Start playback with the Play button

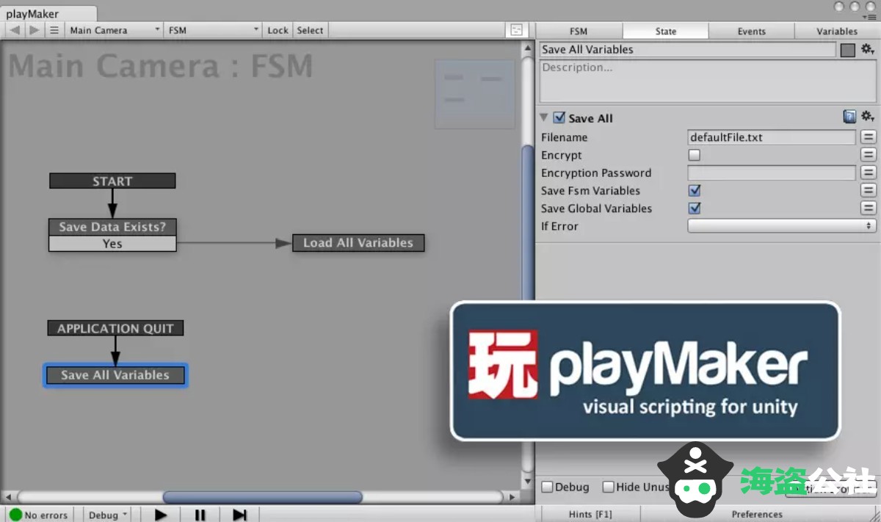point(161,515)
